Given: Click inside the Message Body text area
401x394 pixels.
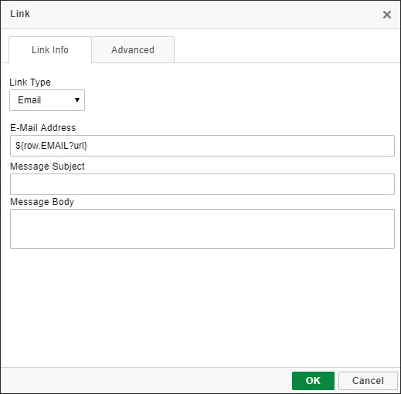Looking at the screenshot, I should pyautogui.click(x=202, y=229).
